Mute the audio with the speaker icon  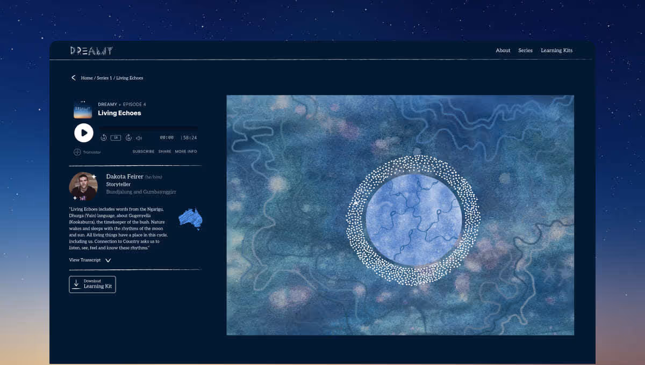139,138
